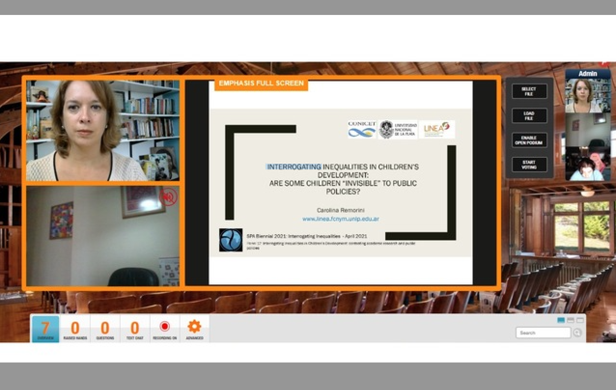The height and width of the screenshot is (390, 616).
Task: Click the Select File button
Action: (x=529, y=91)
